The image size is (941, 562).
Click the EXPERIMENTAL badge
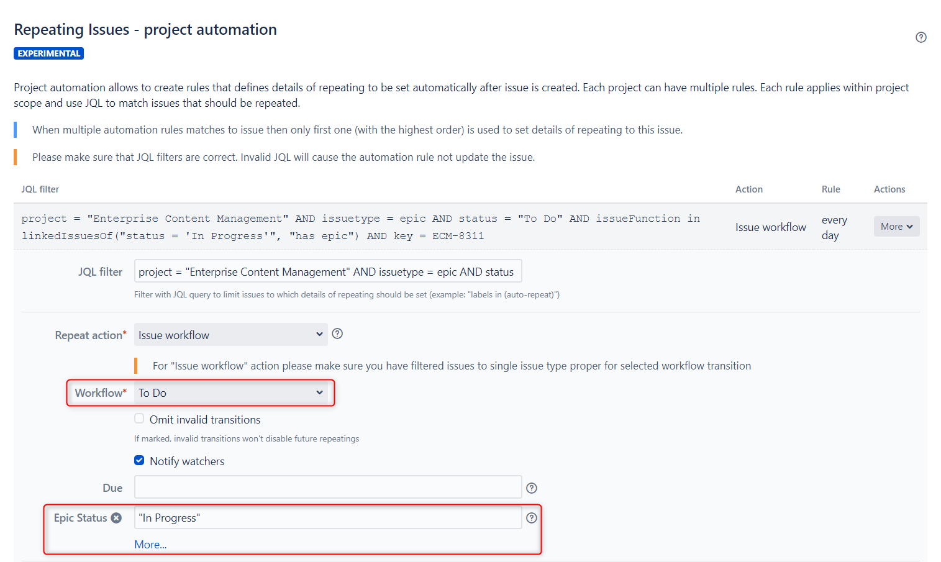(x=48, y=53)
